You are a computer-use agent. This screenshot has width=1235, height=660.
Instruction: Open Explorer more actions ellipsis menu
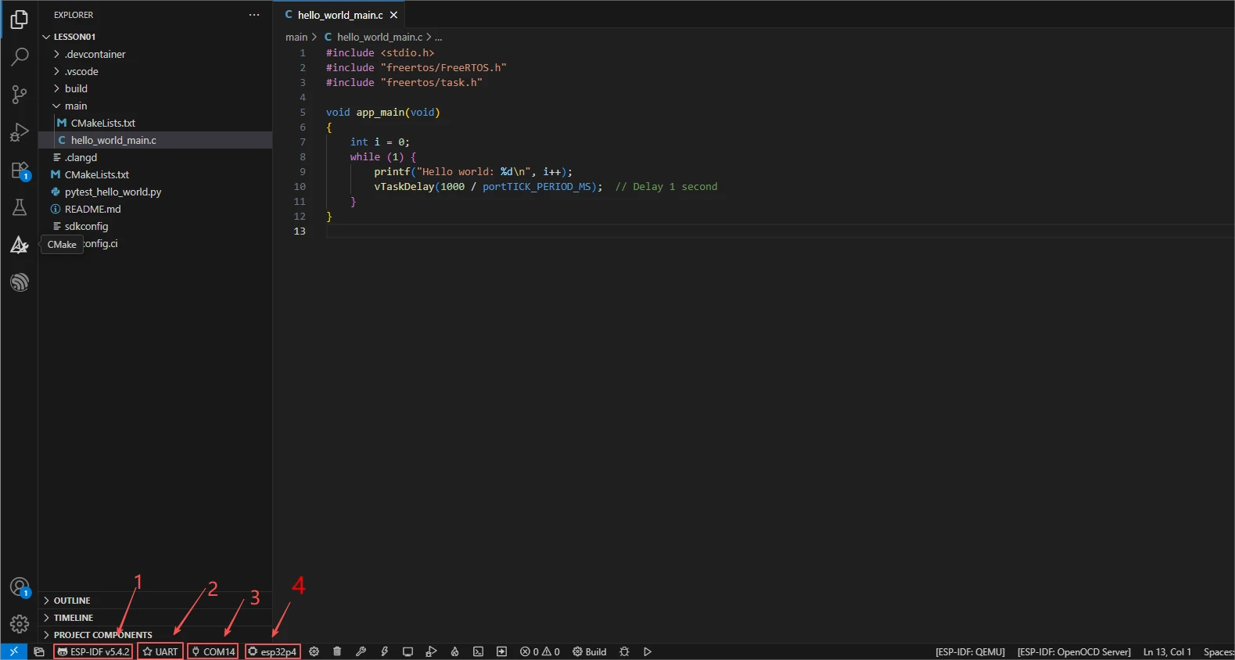[254, 15]
